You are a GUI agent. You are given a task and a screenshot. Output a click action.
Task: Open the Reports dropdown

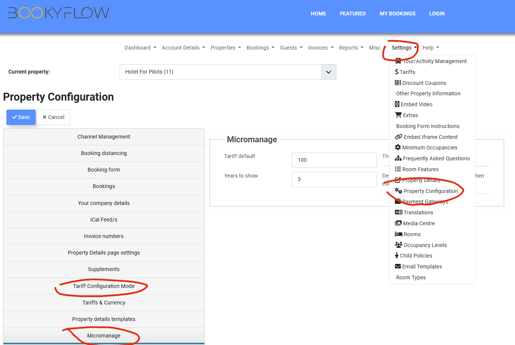[351, 48]
